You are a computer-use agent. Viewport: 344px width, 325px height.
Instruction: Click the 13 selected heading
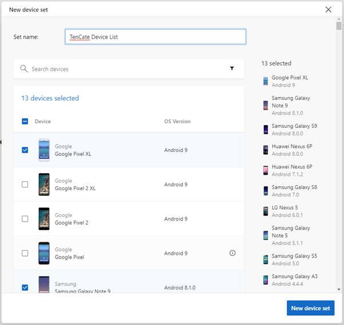tap(276, 63)
